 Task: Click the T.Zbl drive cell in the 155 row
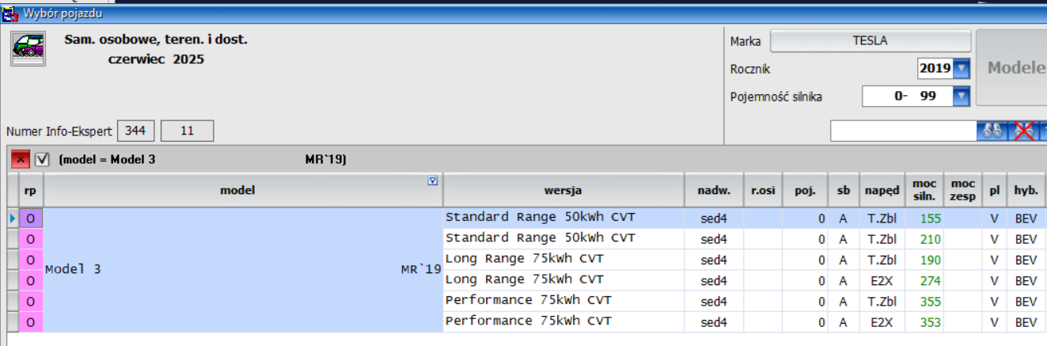point(882,218)
